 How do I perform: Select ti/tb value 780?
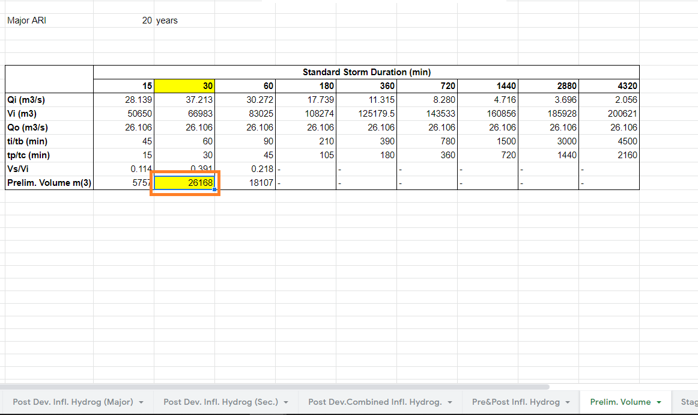pos(427,141)
